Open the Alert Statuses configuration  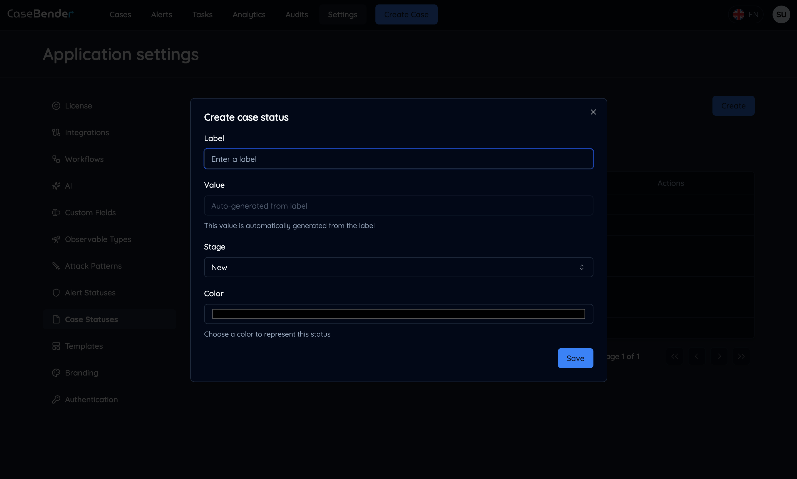click(90, 293)
